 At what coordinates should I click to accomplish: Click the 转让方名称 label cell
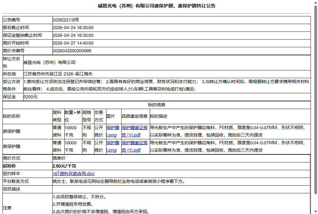(13, 63)
